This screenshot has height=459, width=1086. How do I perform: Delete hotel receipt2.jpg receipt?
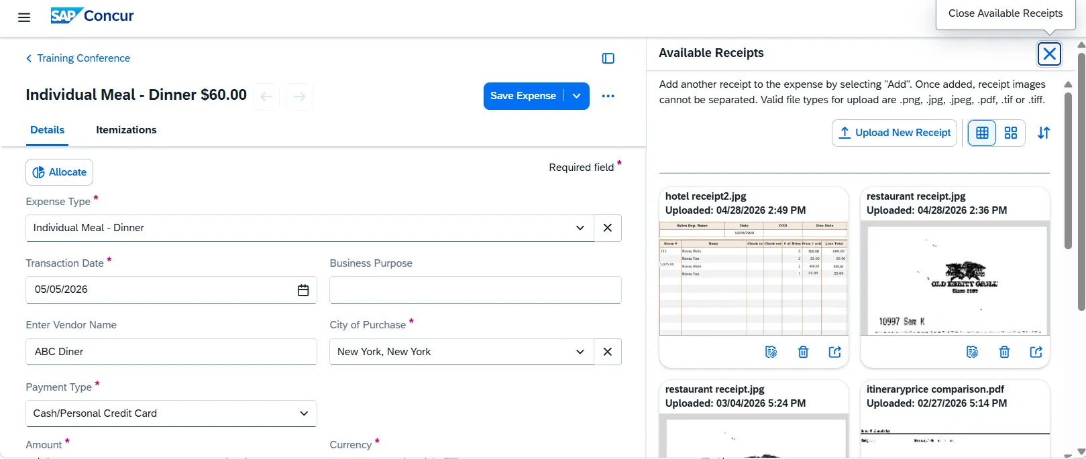coord(803,352)
